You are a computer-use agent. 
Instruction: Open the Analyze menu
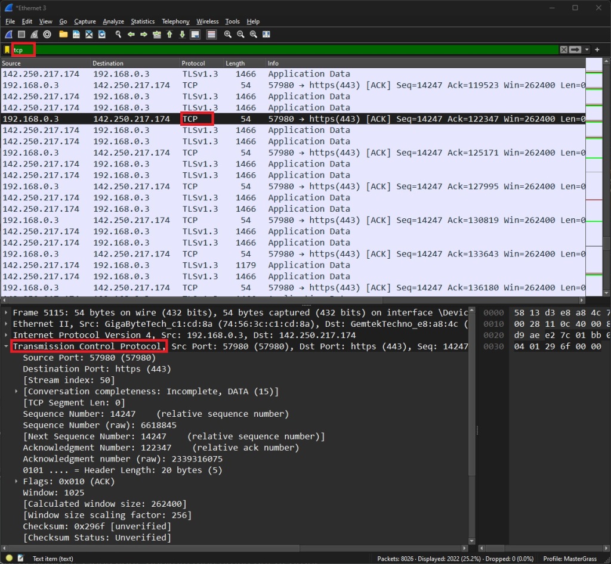[x=113, y=21]
